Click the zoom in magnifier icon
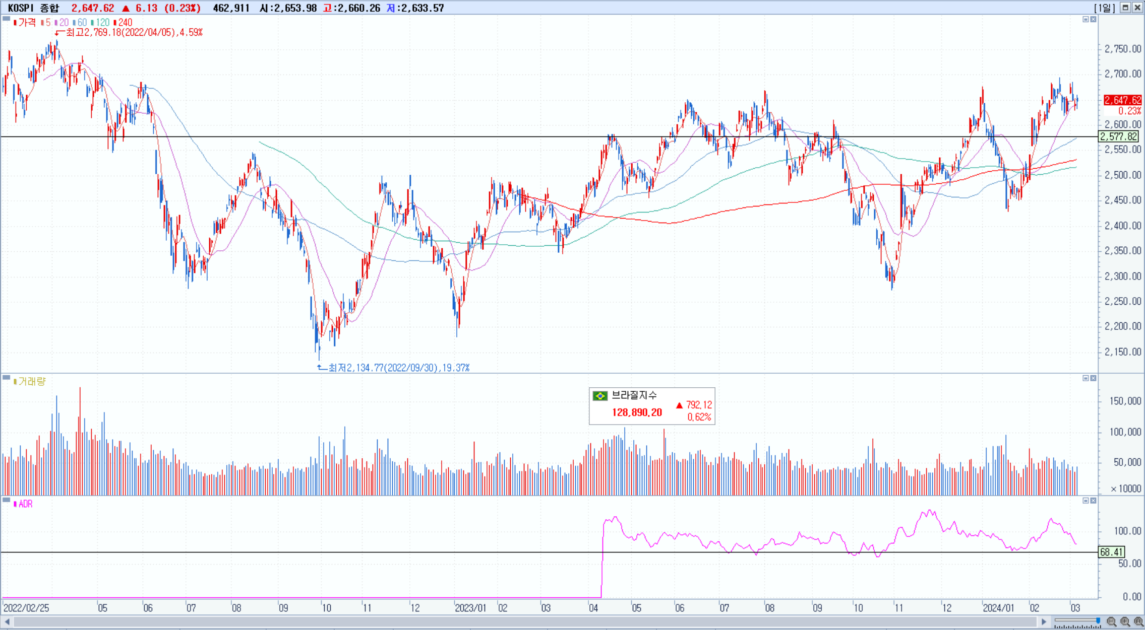The image size is (1145, 630). (1125, 622)
